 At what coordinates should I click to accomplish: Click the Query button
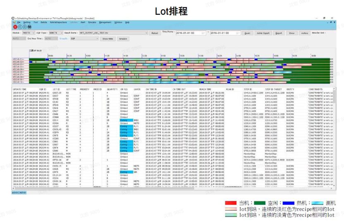247,33
